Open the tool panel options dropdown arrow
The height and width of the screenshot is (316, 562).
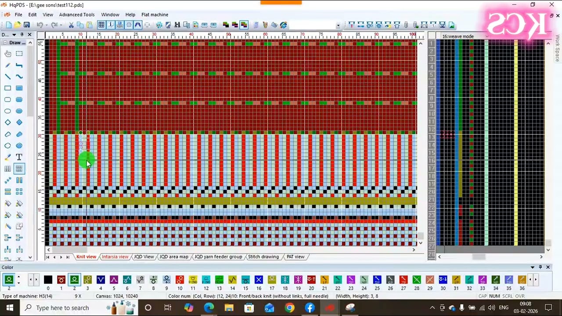pos(14,35)
